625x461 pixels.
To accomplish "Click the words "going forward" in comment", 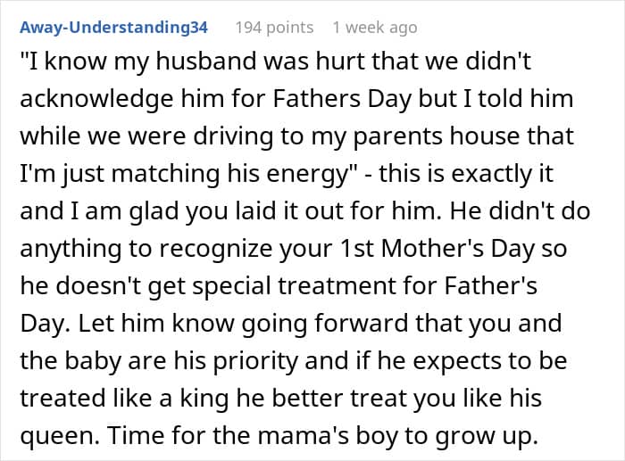I will 325,324.
